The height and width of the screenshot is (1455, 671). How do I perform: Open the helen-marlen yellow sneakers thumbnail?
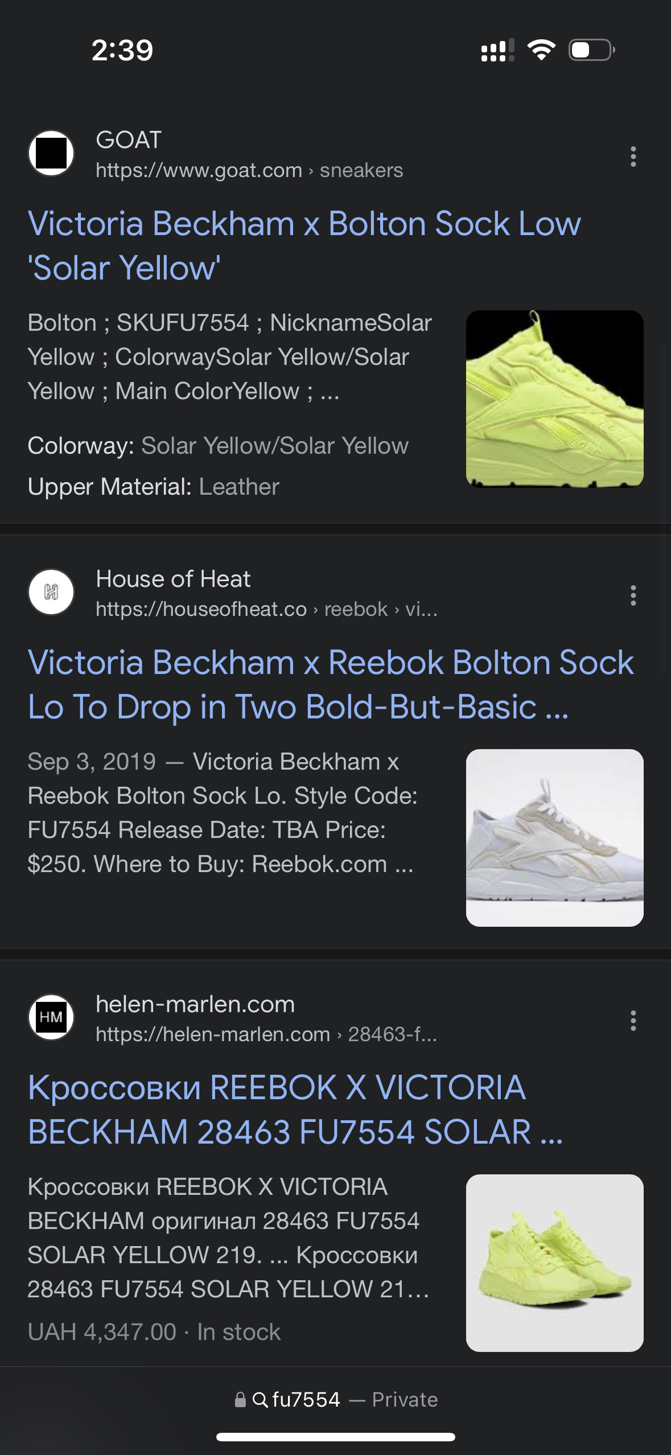[554, 1263]
